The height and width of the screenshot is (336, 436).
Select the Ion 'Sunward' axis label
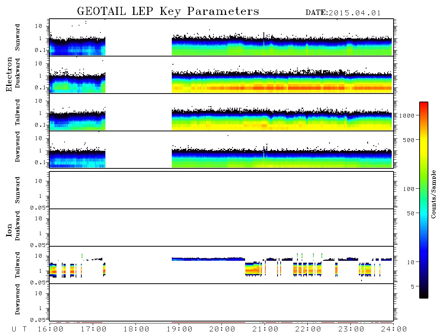[x=18, y=190]
